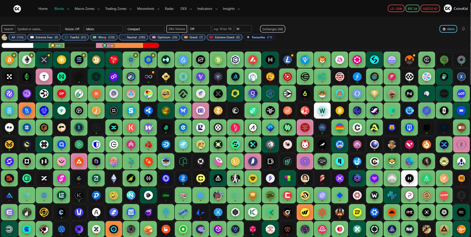This screenshot has height=237, width=471.
Task: Open the Uniswap unicorn block
Action: (x=340, y=60)
